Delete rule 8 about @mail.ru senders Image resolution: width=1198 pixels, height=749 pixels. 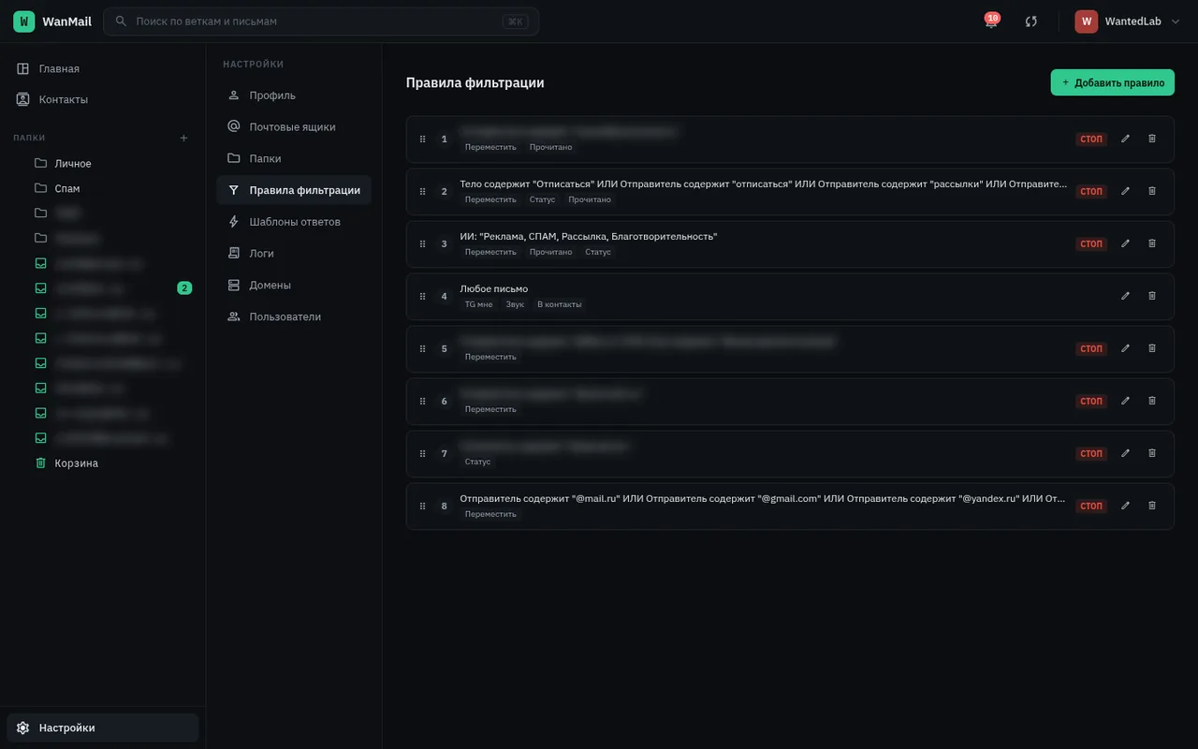tap(1152, 506)
